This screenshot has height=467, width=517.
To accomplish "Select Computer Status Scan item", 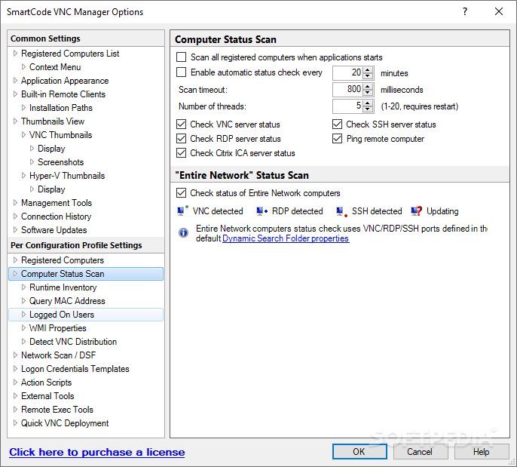I will pyautogui.click(x=86, y=274).
